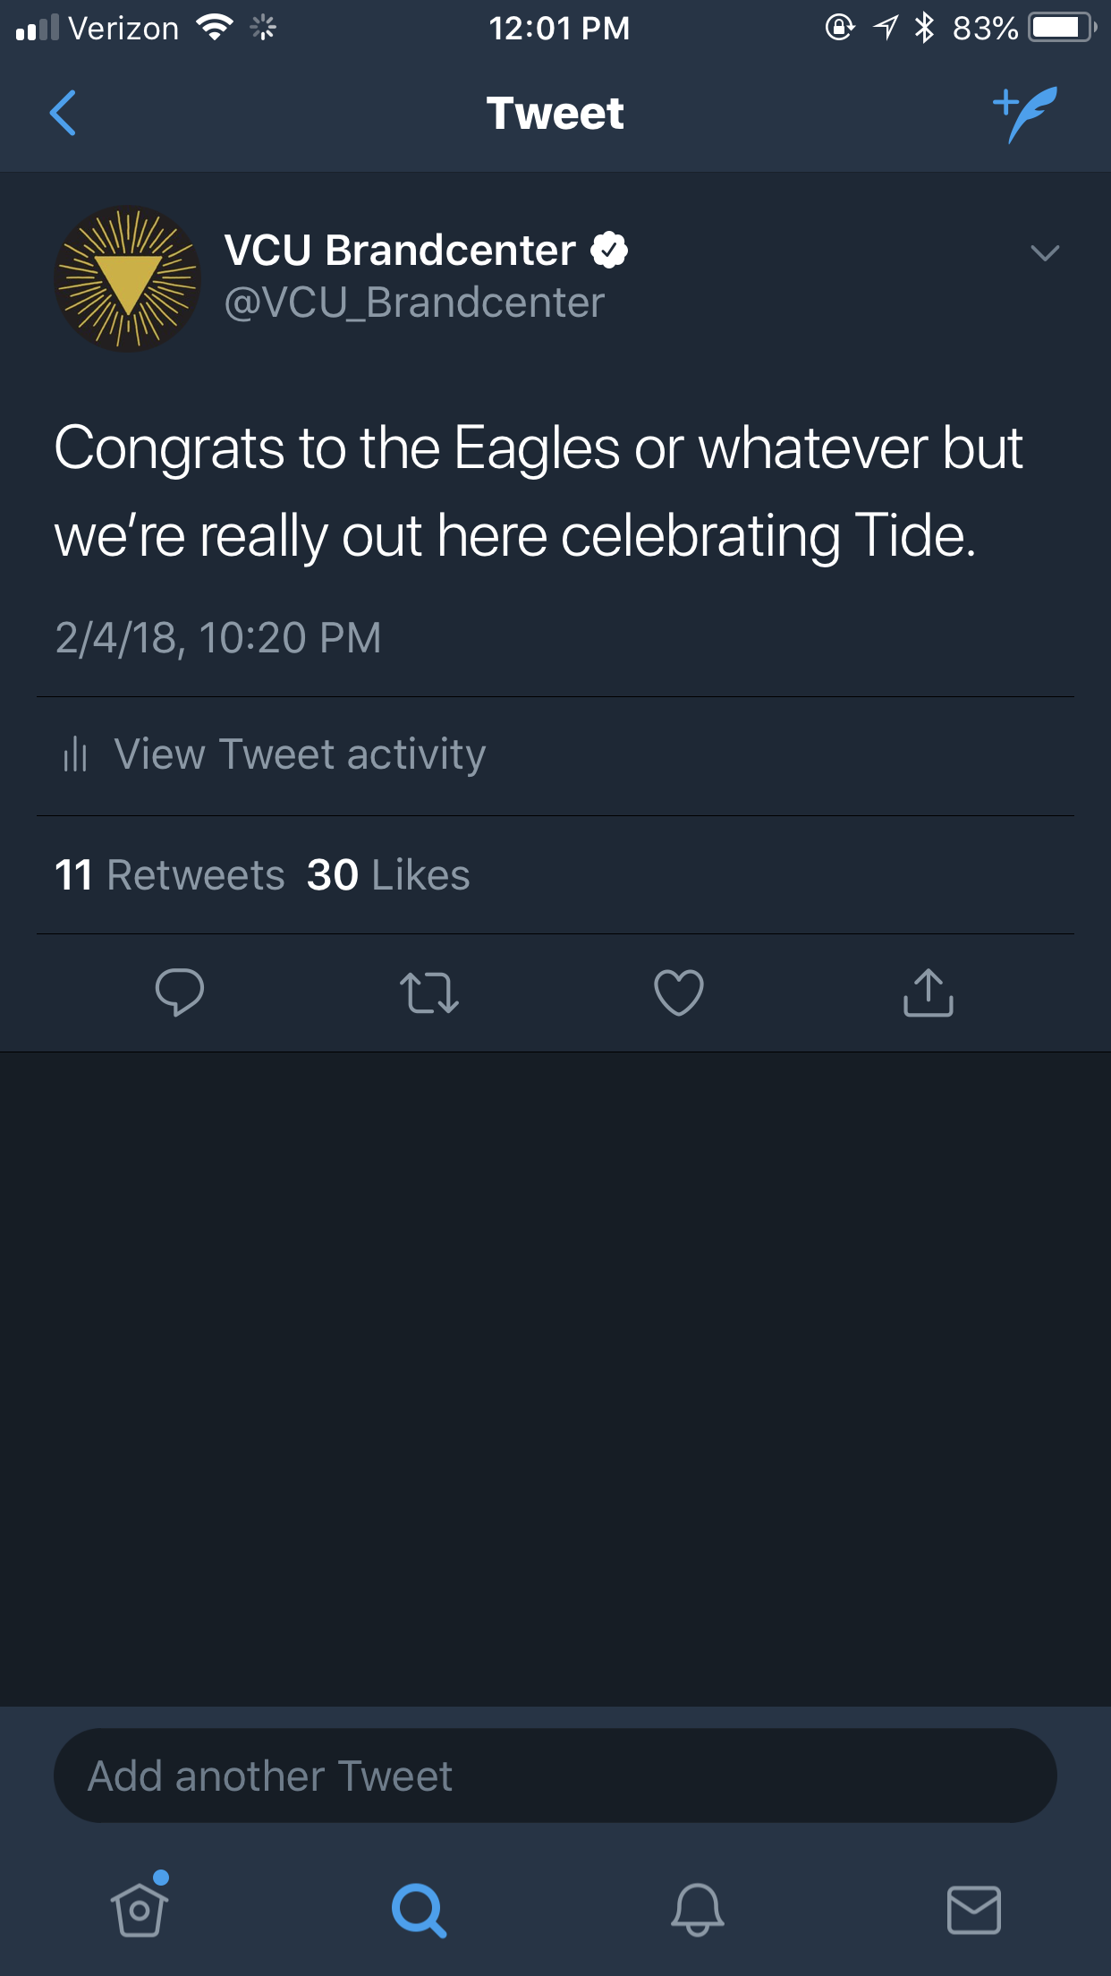Screen dimensions: 1111x1976
Task: Show the list of 11 Retweets
Action: point(170,875)
